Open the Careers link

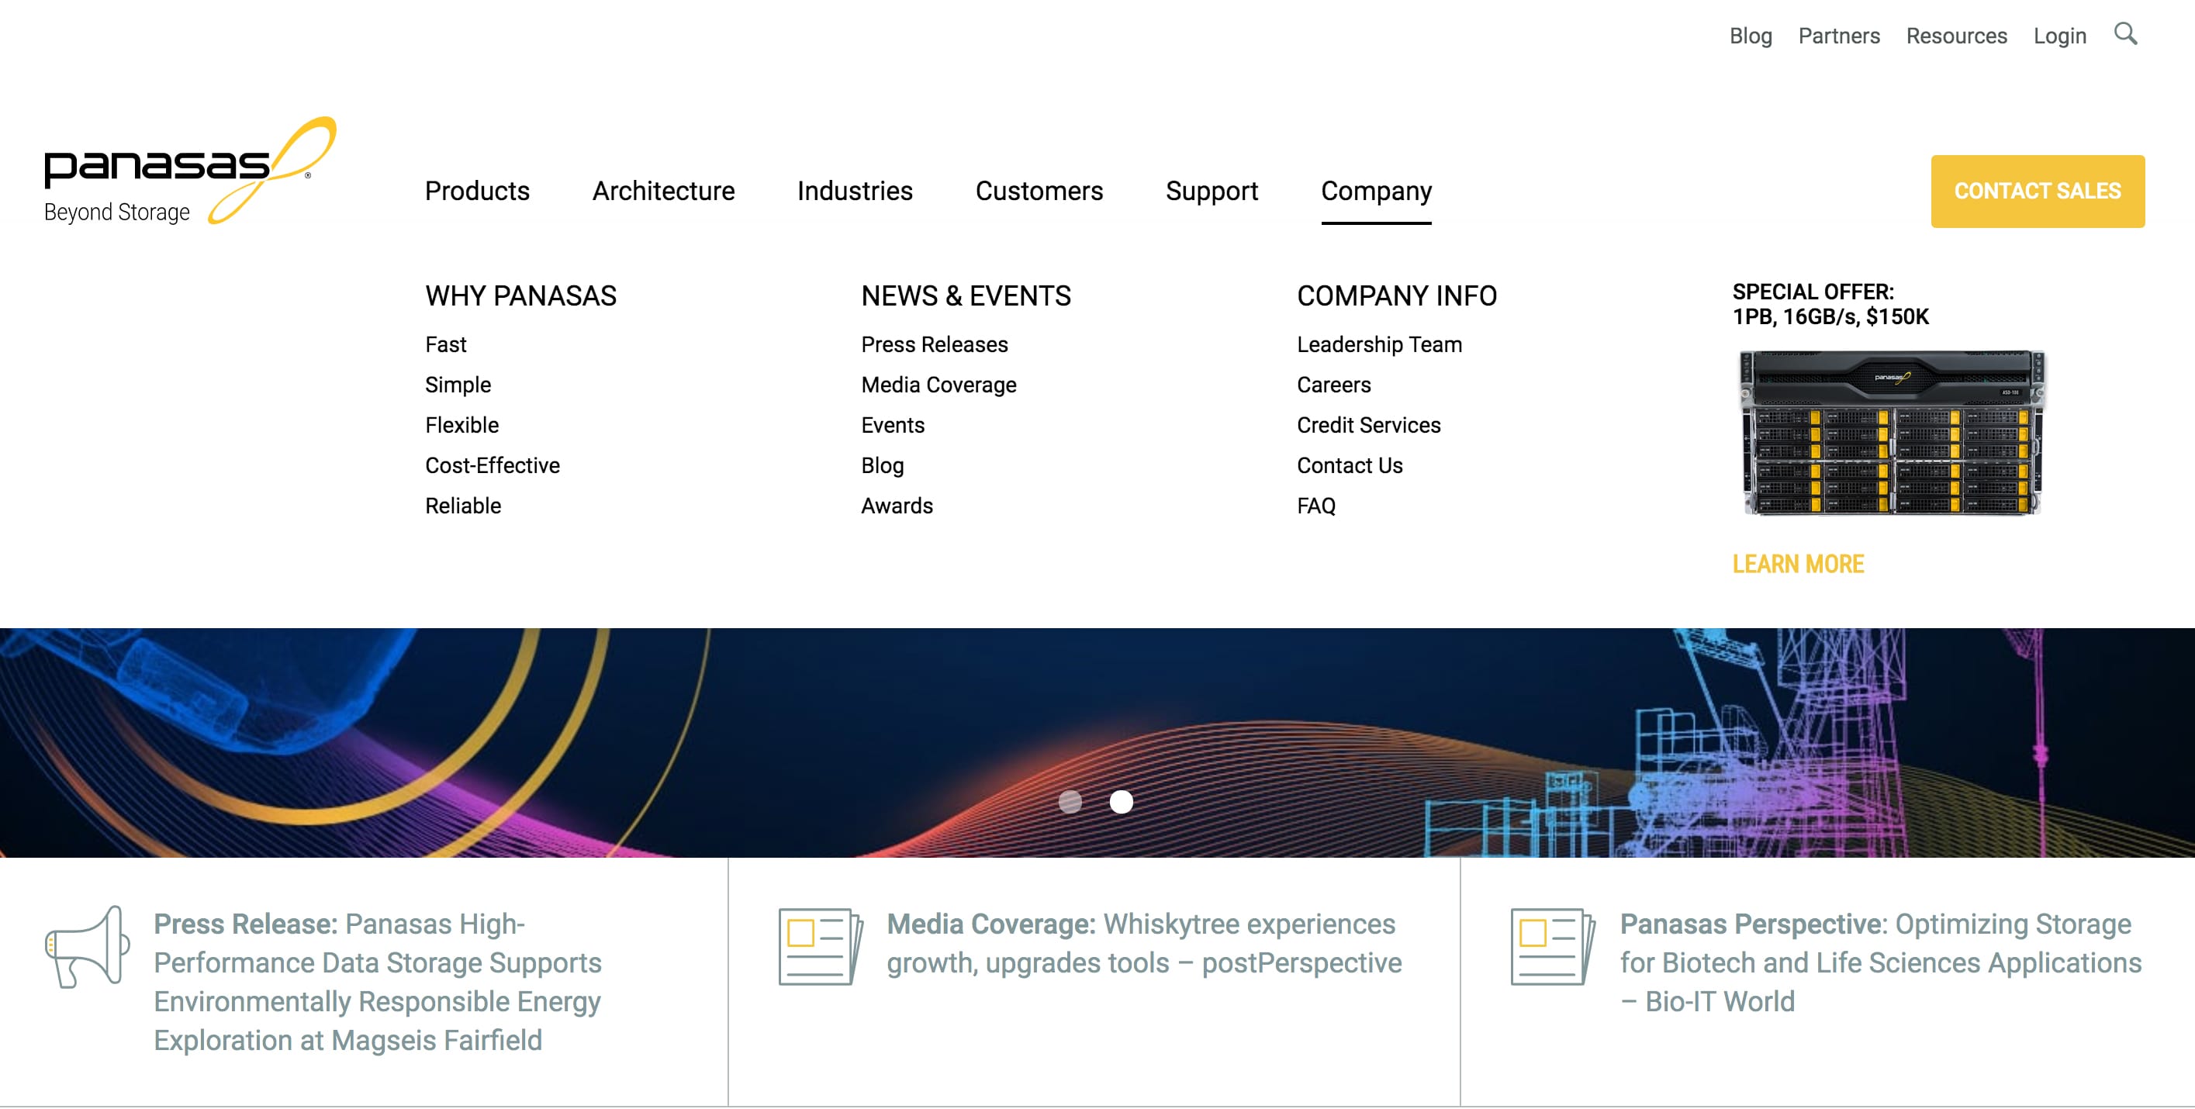(x=1333, y=385)
